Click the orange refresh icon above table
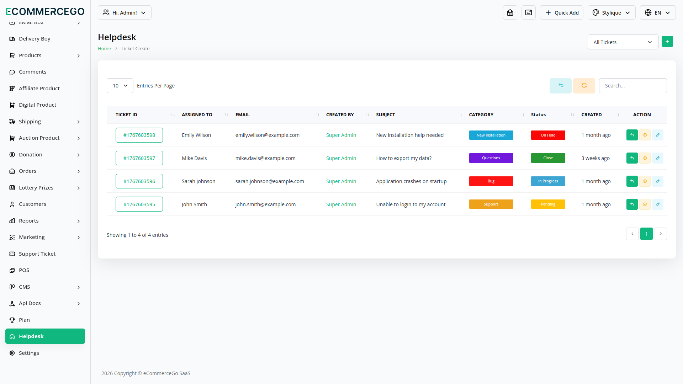683x384 pixels. (x=584, y=86)
